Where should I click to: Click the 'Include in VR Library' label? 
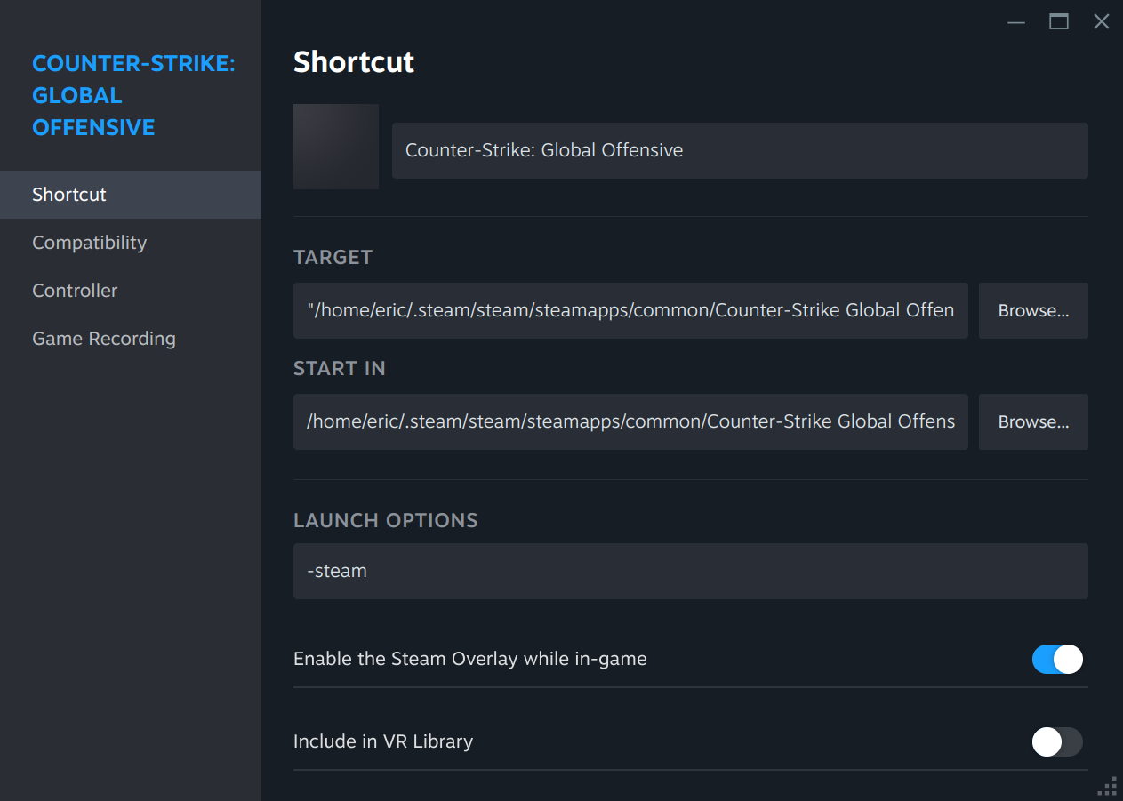tap(383, 741)
